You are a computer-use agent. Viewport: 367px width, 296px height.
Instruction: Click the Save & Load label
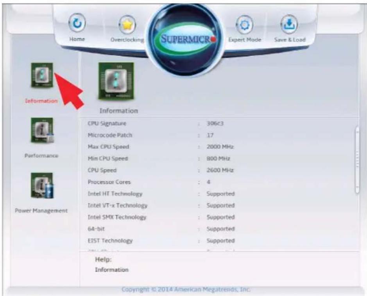point(290,39)
